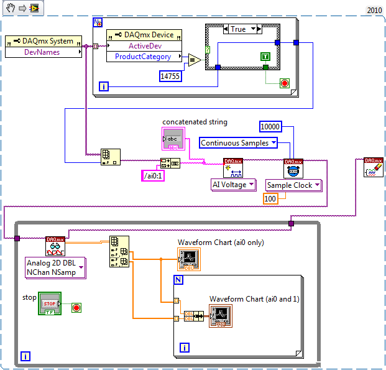Click the Index Array function near DevNames wire
This screenshot has height=370, width=386.
[111, 157]
